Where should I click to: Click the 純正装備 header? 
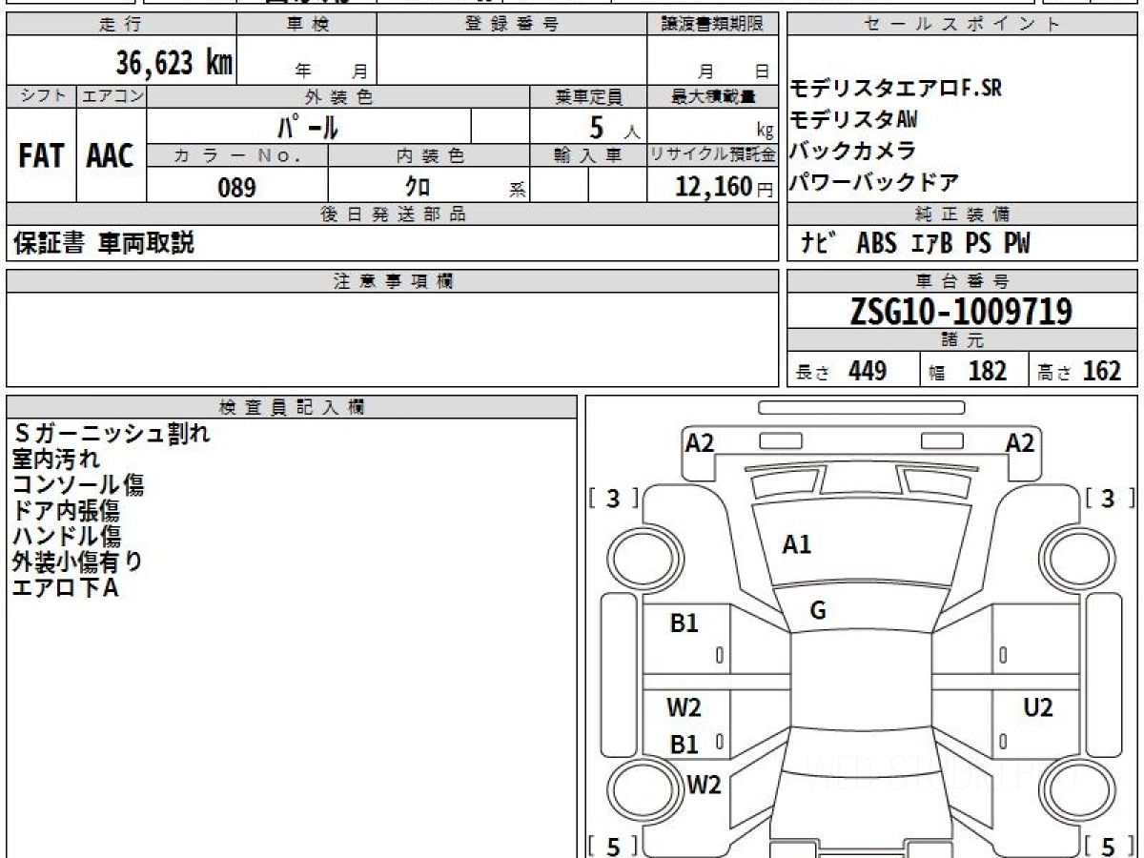coord(962,214)
